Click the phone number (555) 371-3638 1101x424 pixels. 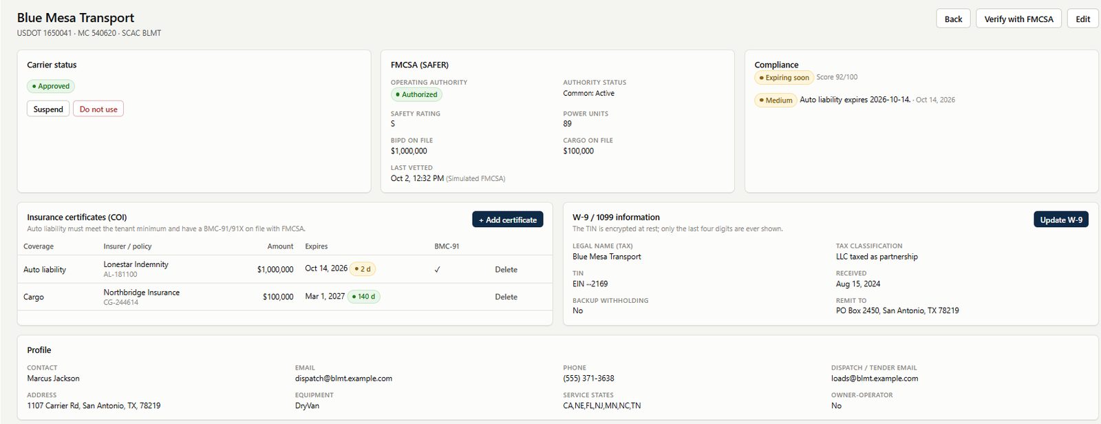pos(588,379)
